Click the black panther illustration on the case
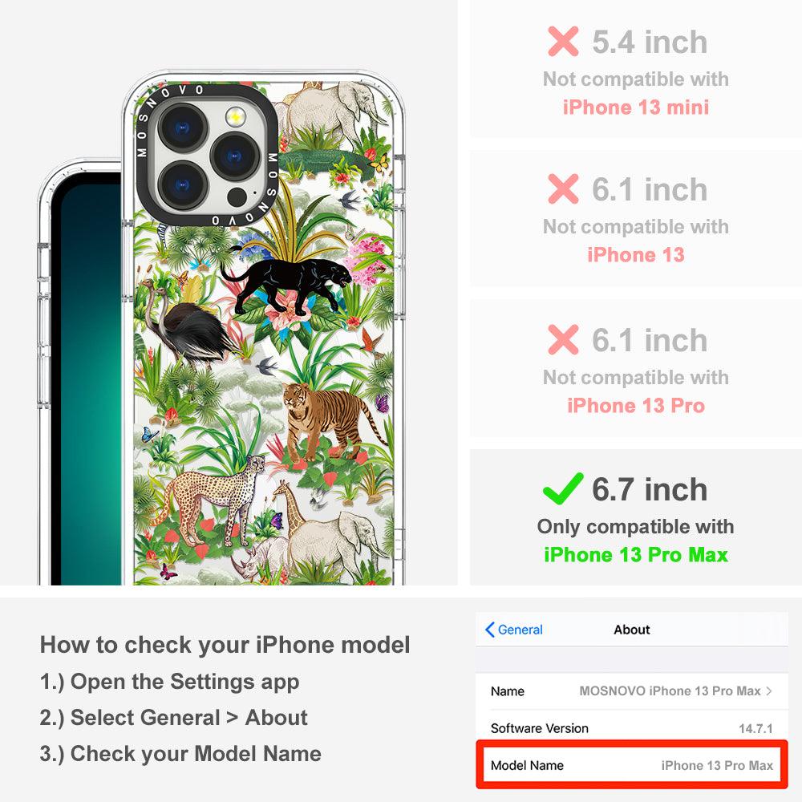Viewport: 802px width, 802px height. [286, 285]
